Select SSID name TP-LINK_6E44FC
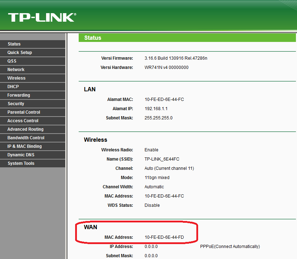The image size is (297, 259). click(162, 159)
